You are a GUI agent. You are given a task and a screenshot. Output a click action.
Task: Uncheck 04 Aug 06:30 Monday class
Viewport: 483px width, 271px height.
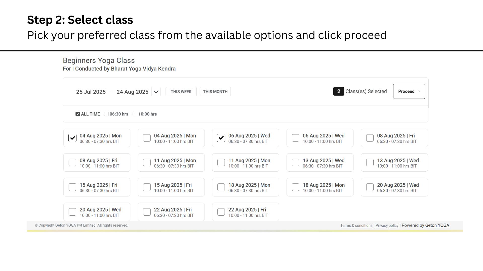point(72,138)
